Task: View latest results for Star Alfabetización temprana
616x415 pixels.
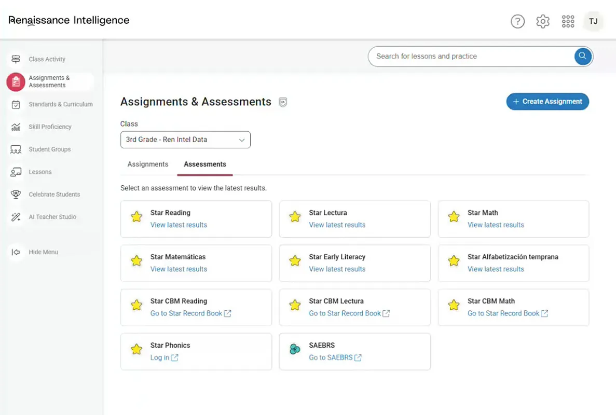Action: click(496, 269)
